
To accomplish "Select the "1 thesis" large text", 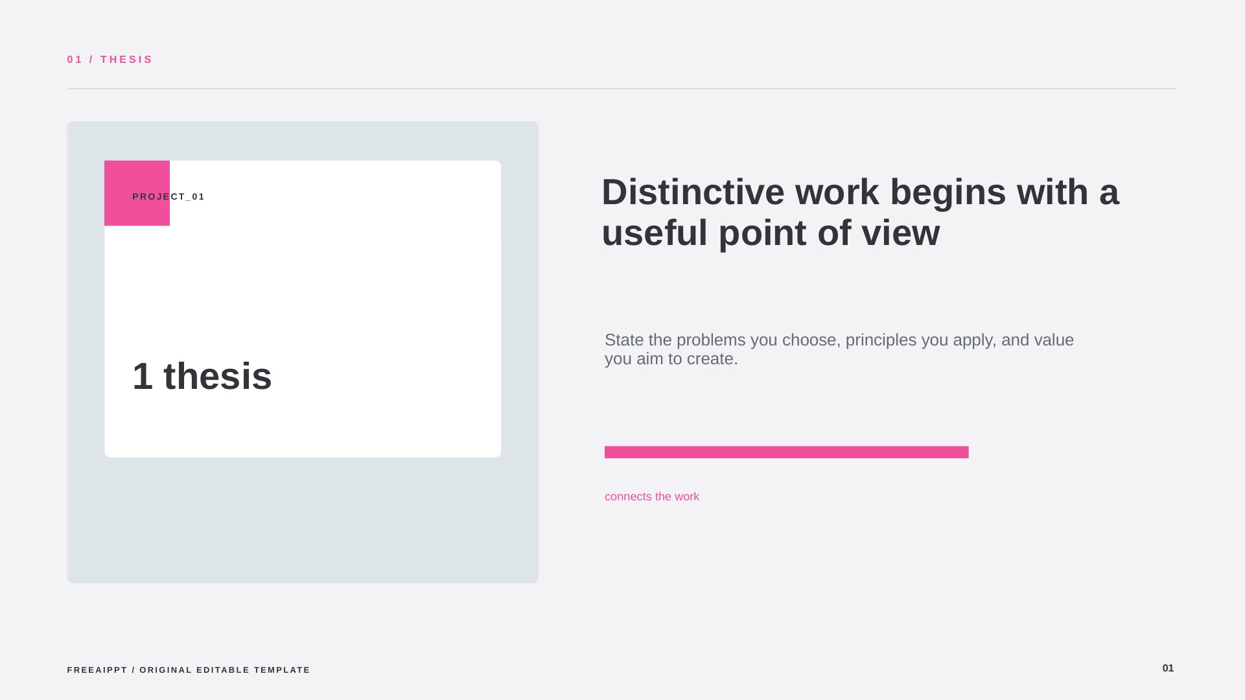I will pos(202,377).
